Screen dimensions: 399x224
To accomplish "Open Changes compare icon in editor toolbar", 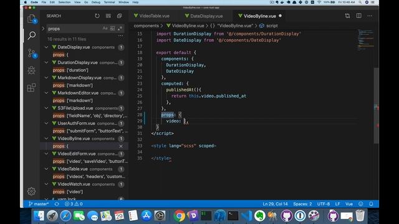I will click(348, 16).
